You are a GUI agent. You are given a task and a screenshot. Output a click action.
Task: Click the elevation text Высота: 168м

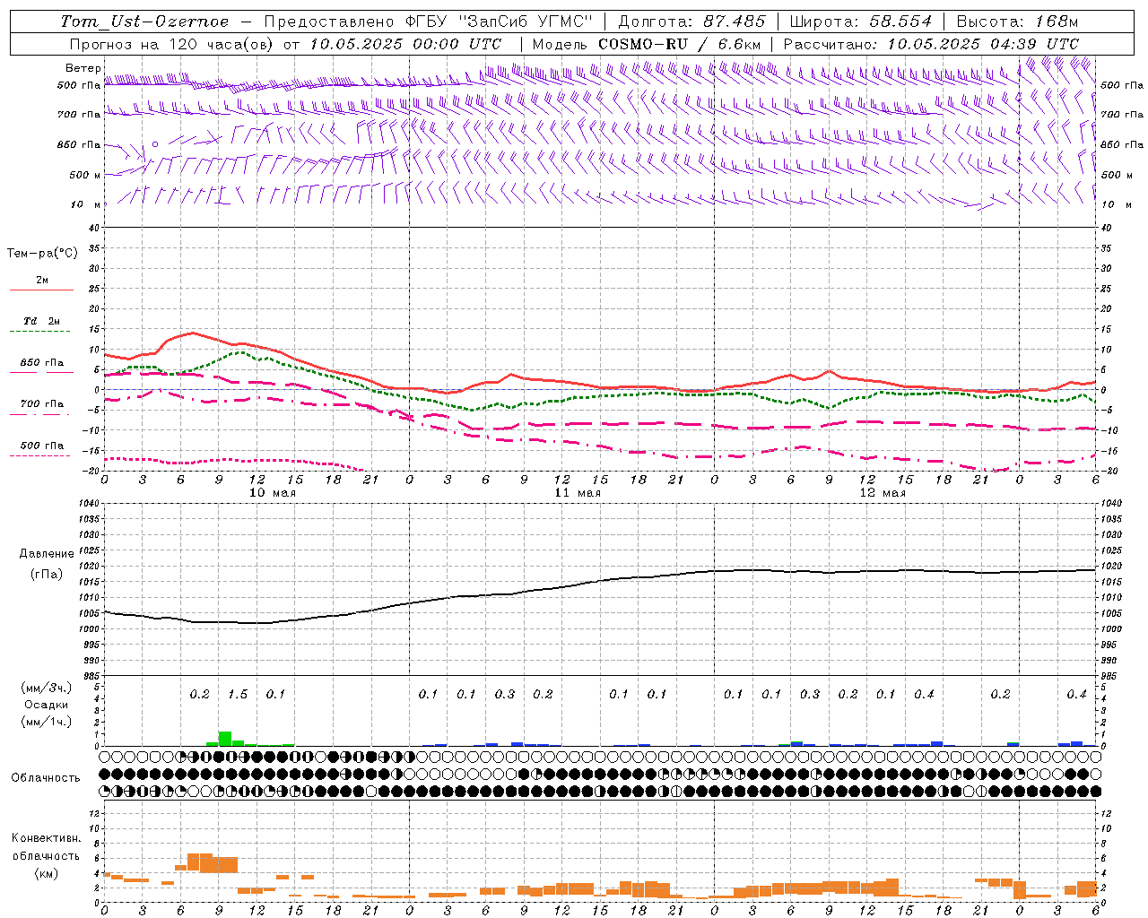click(1017, 22)
